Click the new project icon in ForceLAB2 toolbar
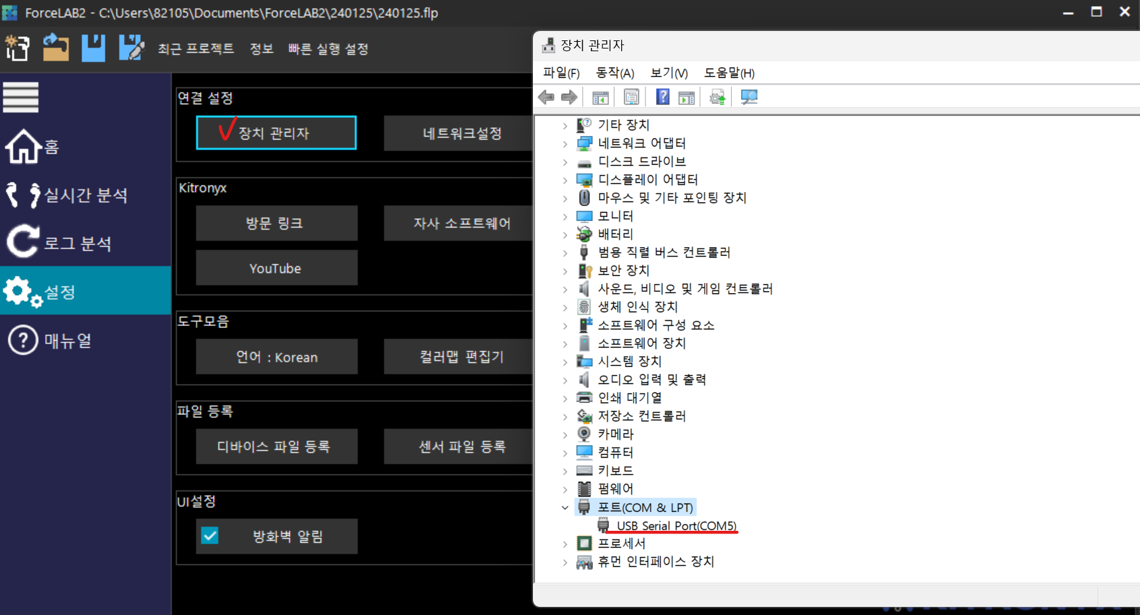The image size is (1140, 615). point(18,48)
